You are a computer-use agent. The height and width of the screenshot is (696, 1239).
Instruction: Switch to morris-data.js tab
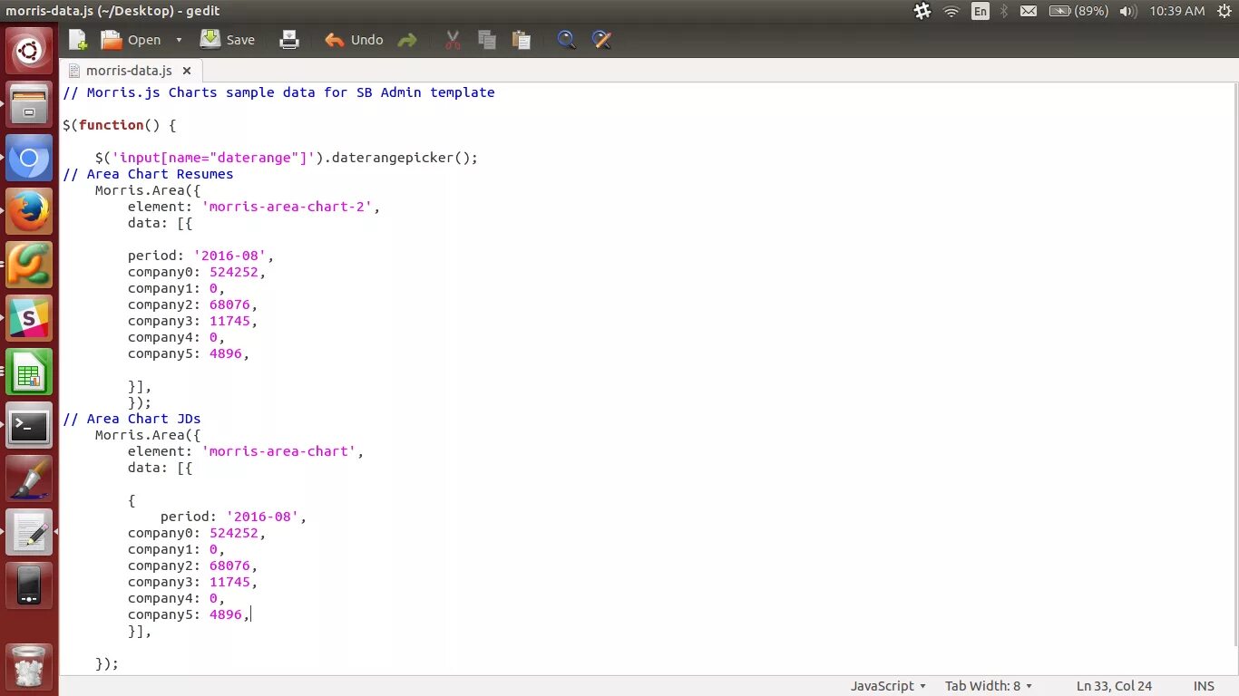tap(129, 71)
